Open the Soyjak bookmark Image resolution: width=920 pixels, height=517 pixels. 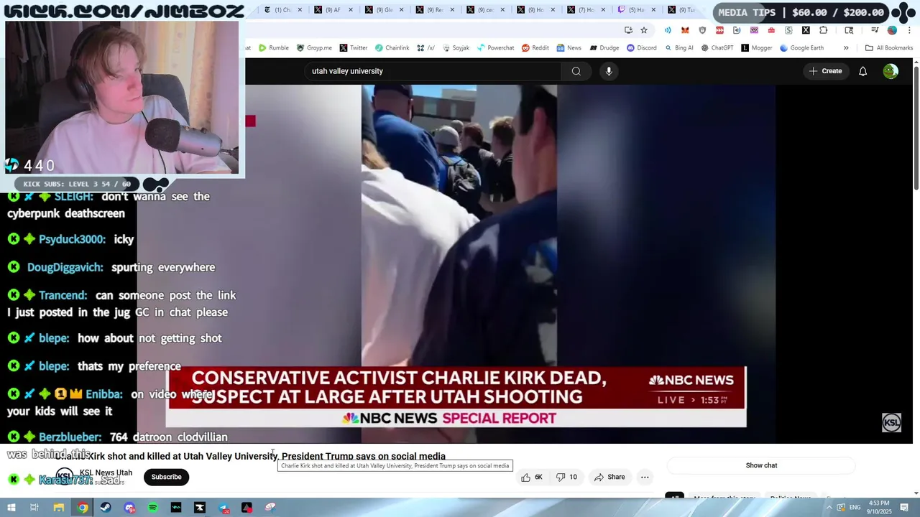click(456, 48)
